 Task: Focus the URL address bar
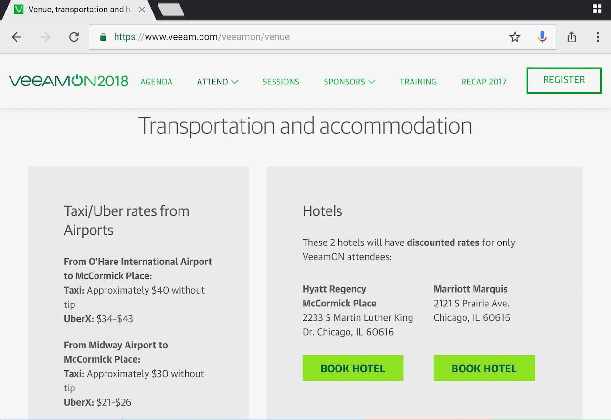(x=323, y=37)
